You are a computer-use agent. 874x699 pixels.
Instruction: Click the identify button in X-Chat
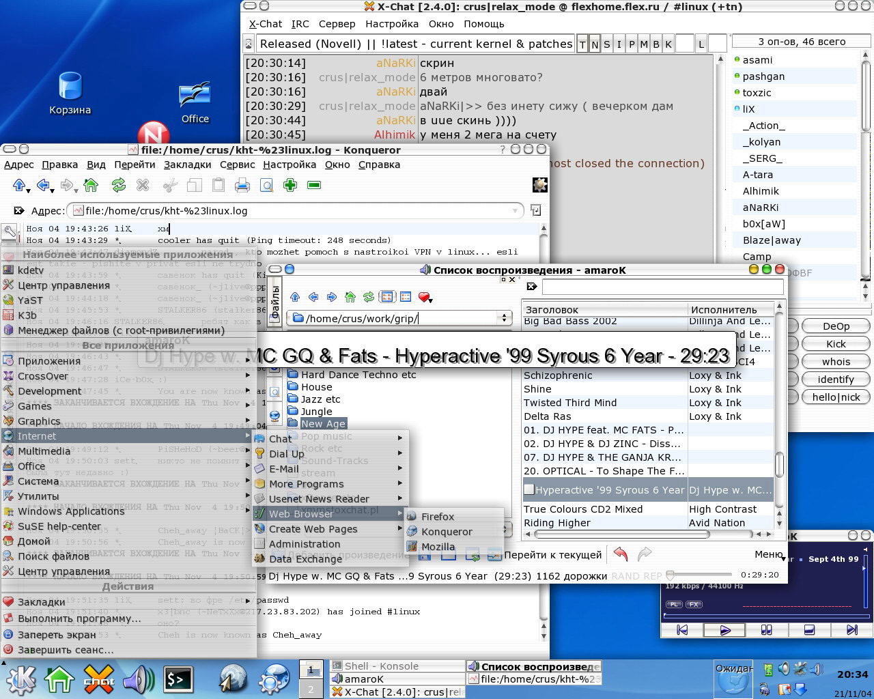coord(836,380)
